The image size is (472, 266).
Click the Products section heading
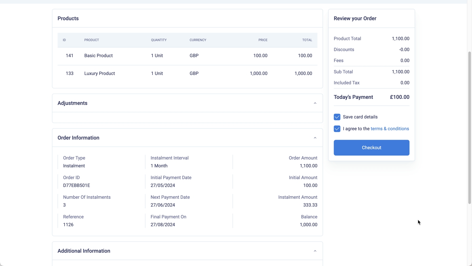pyautogui.click(x=68, y=18)
